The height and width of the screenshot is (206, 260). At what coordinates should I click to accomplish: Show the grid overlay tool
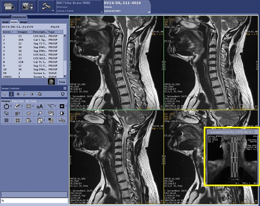[x=6, y=120]
